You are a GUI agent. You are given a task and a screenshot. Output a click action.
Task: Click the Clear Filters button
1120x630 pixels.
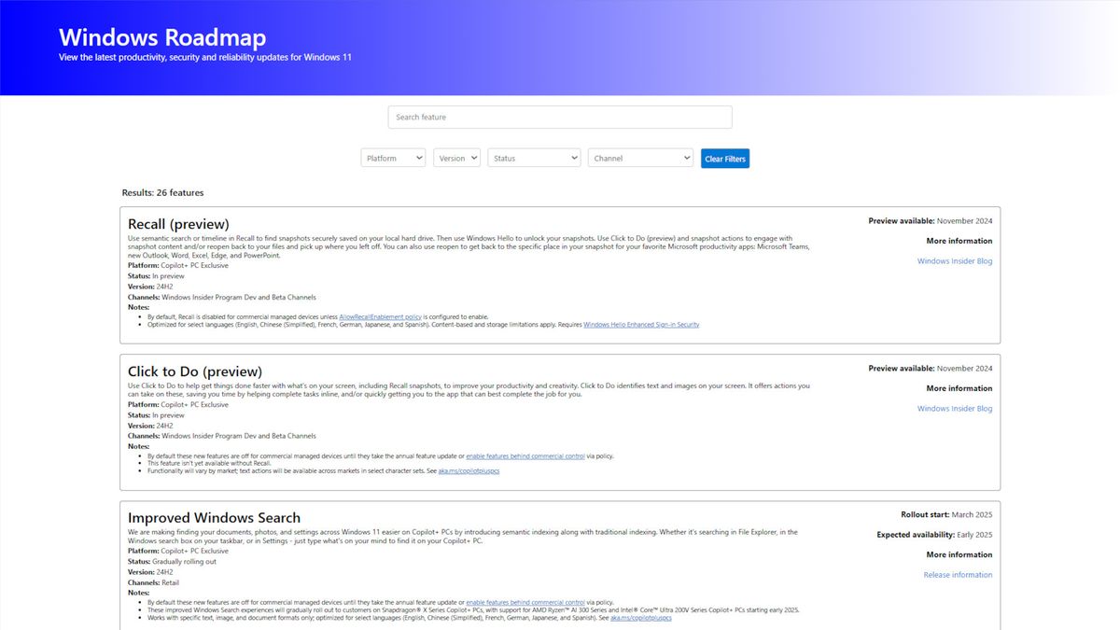coord(725,159)
